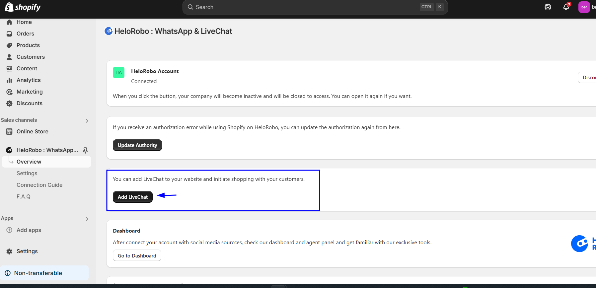
Task: Click the CTRL shortcut key badge
Action: (x=427, y=7)
